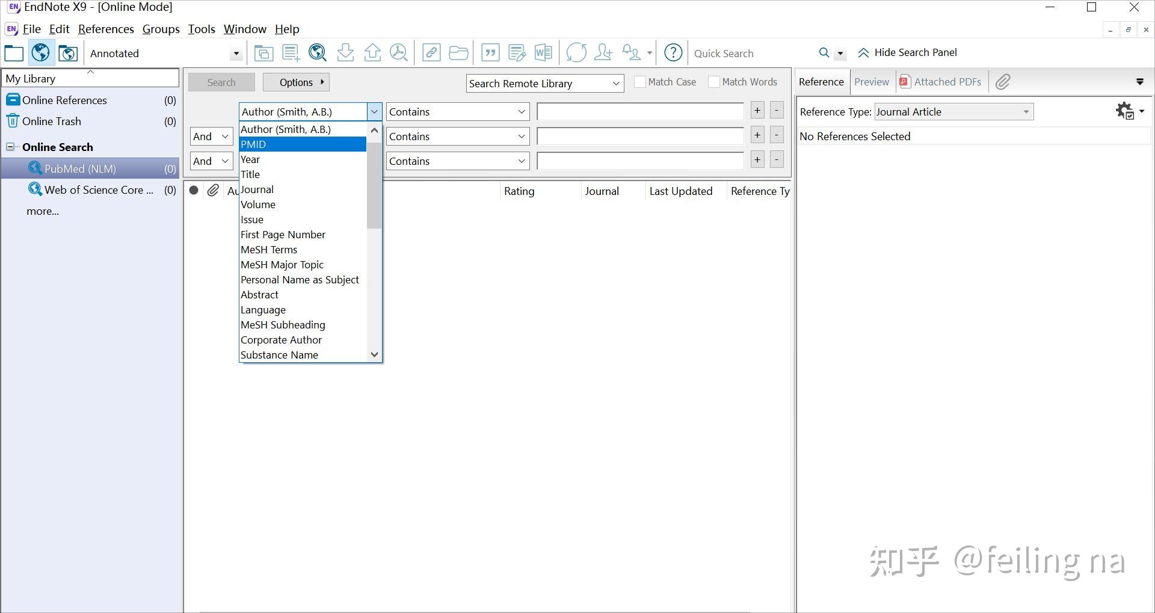Open the References menu
Viewport: 1155px width, 613px height.
[x=106, y=29]
